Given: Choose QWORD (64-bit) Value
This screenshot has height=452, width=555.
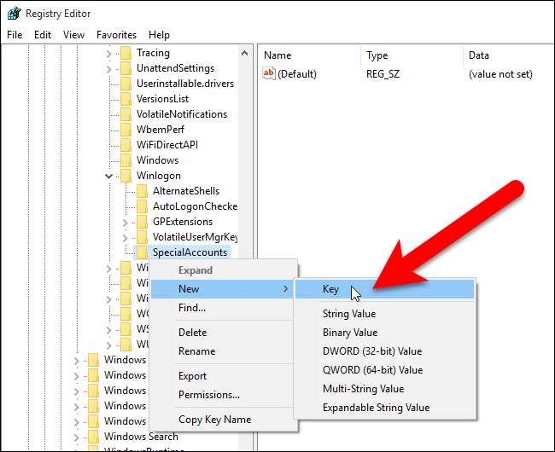Looking at the screenshot, I should tap(384, 370).
